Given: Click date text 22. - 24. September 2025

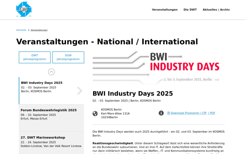Looking at the screenshot, I should pos(38,142).
